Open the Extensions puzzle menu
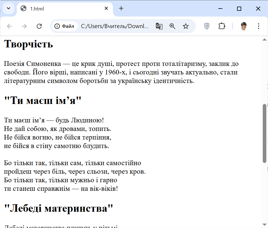This screenshot has height=228, width=268. tap(222, 26)
